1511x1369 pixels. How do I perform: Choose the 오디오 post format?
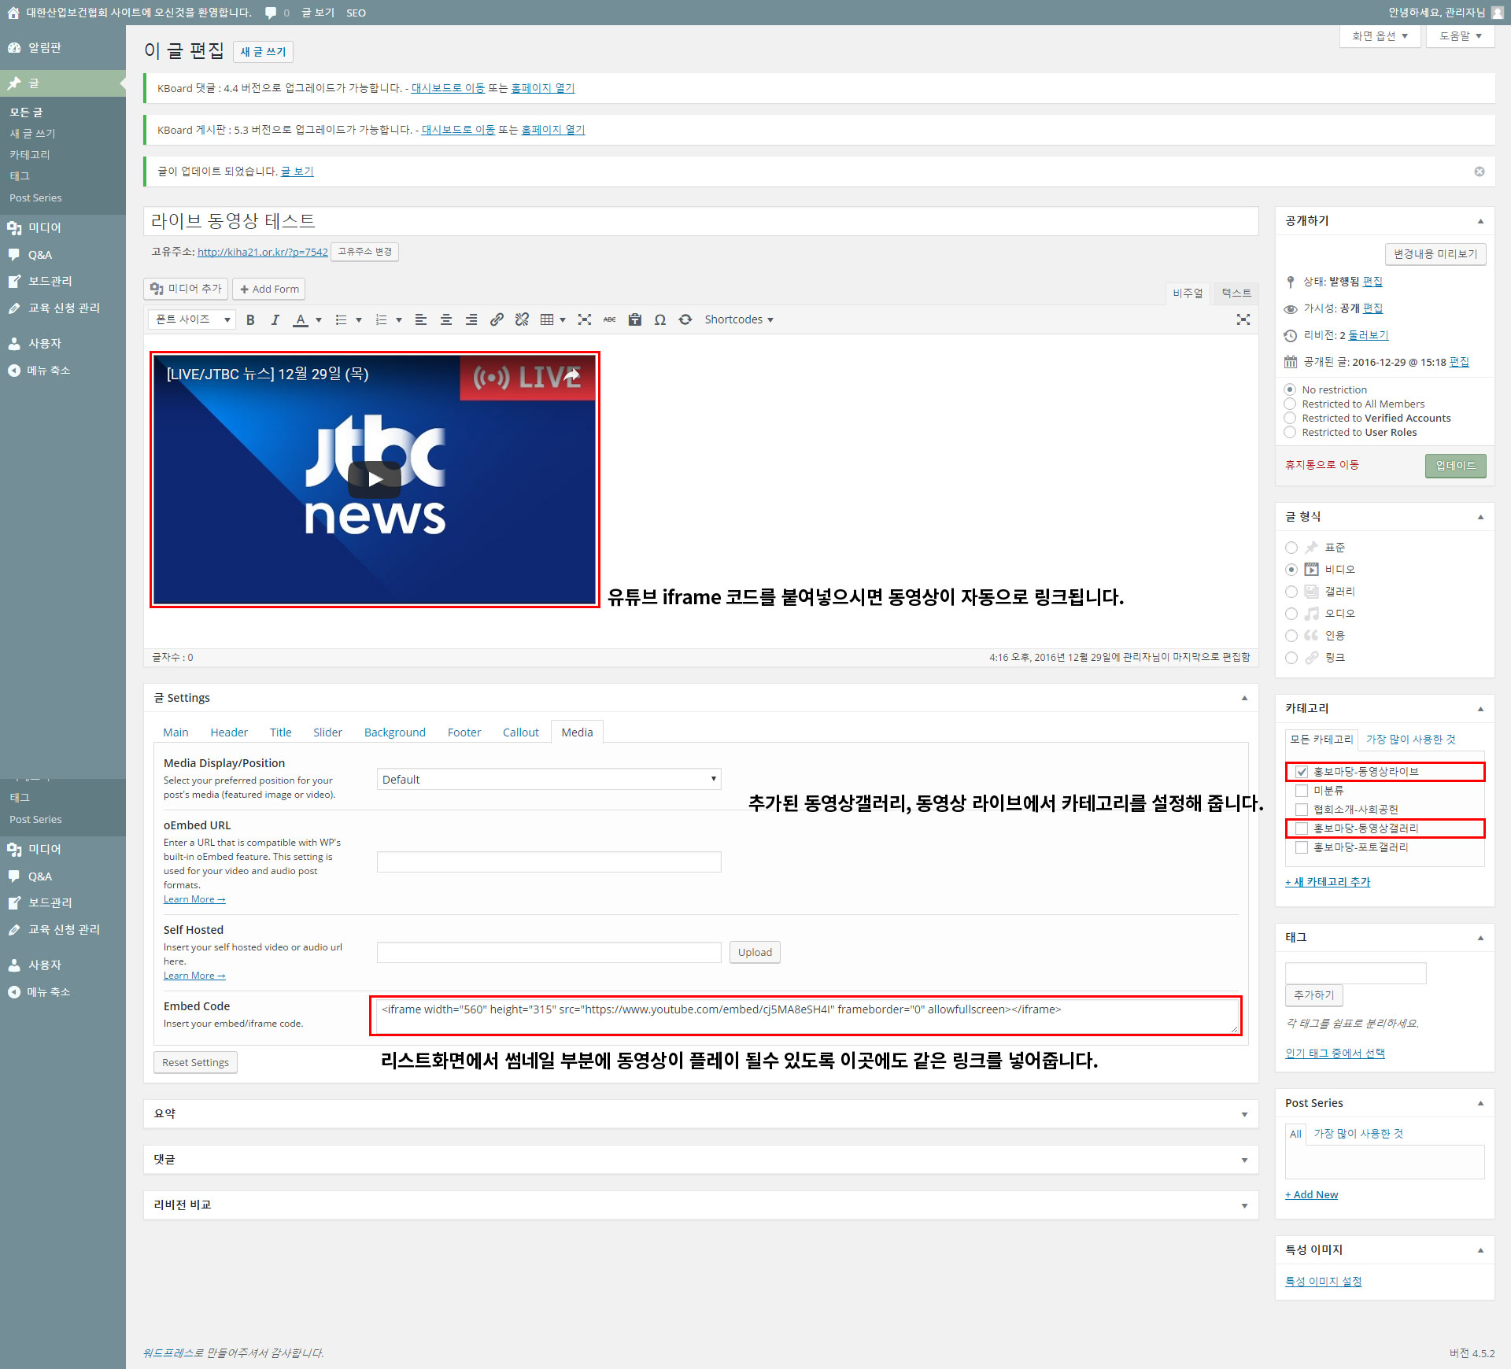pyautogui.click(x=1291, y=614)
